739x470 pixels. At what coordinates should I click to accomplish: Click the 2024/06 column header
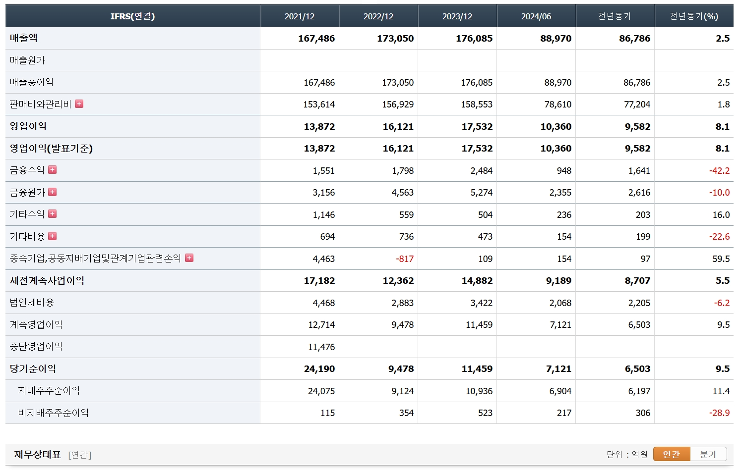click(536, 16)
